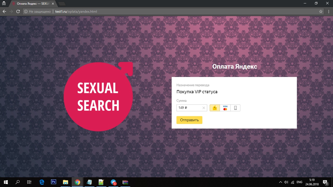Switch to the 'Оплата Яндекс' browser tab
Screen dimensions: 333x187
coord(33,4)
